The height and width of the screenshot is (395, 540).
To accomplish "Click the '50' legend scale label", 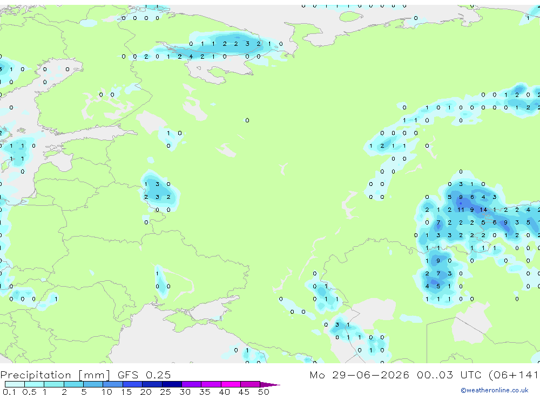I will tap(264, 392).
